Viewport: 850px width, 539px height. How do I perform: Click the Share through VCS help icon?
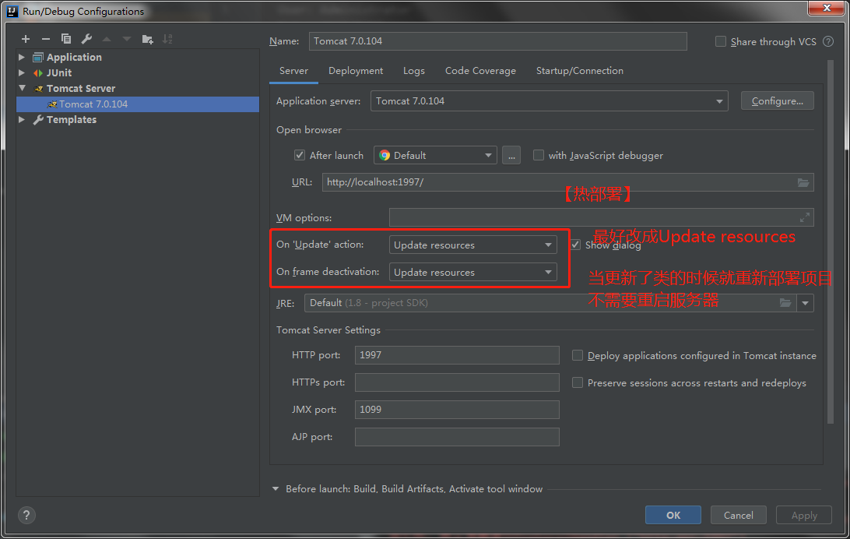827,41
